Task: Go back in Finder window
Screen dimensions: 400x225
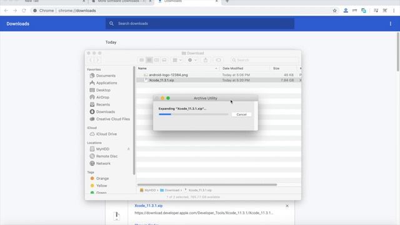Action: [91, 60]
